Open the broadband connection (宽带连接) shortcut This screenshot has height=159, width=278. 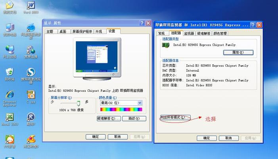click(31, 50)
